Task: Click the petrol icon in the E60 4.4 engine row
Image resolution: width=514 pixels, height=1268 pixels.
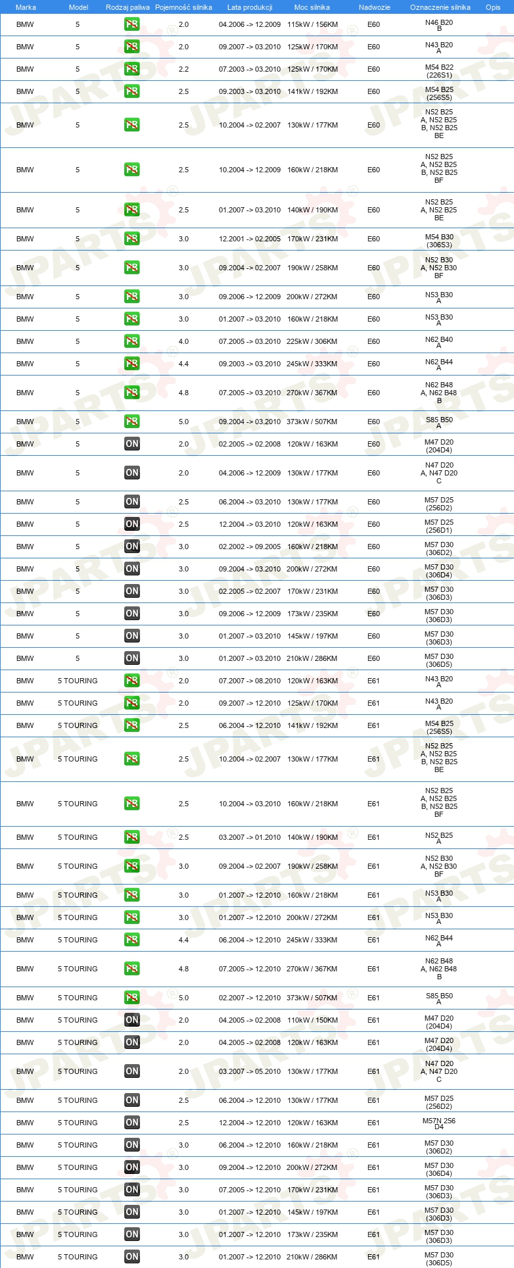Action: (x=132, y=364)
